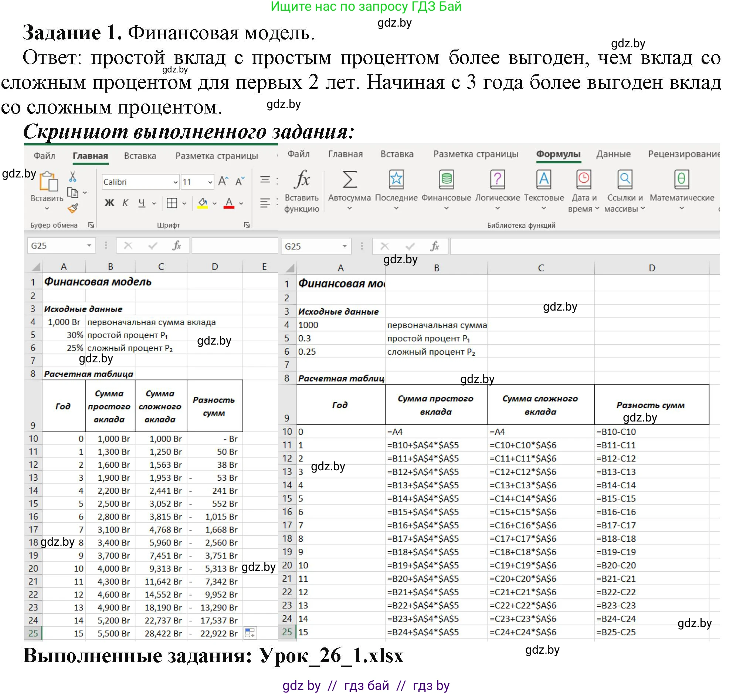Image resolution: width=733 pixels, height=694 pixels.
Task: Open the Clipboard (Буфер обмена) dialog launcher
Action: 91,225
